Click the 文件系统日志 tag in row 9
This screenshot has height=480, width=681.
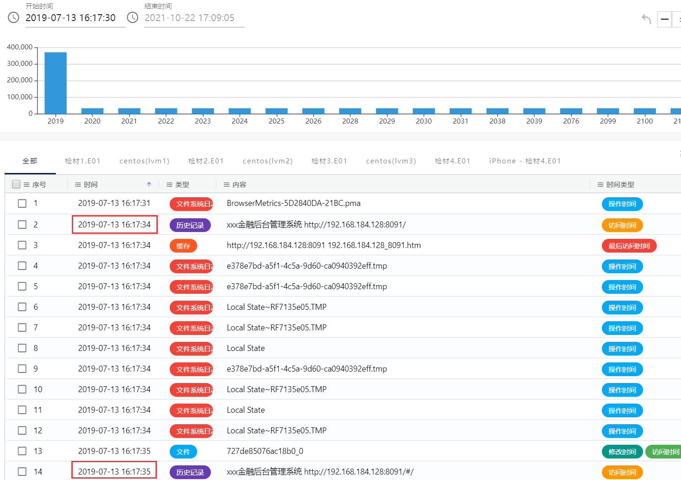(192, 369)
